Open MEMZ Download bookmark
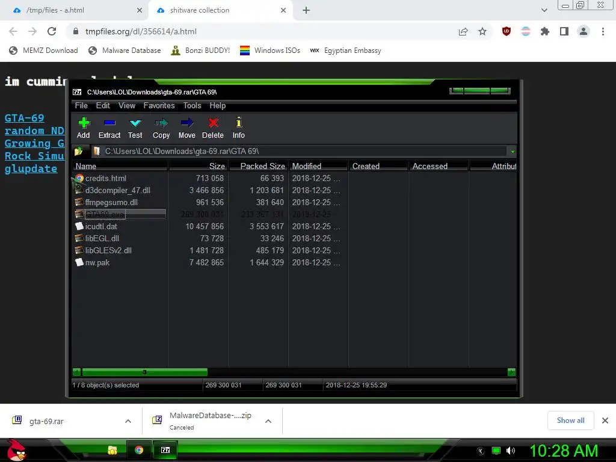The height and width of the screenshot is (462, 616). (43, 51)
